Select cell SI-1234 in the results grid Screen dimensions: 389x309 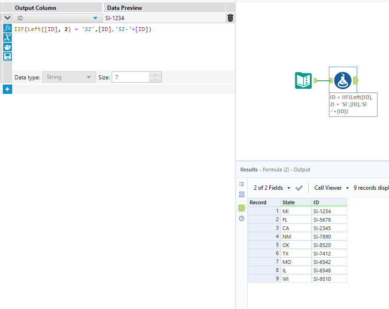[329, 211]
